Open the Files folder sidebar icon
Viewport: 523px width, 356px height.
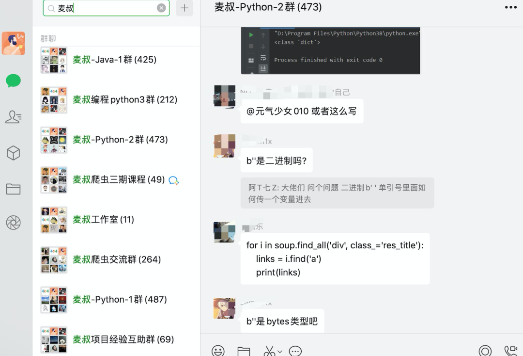tap(14, 189)
